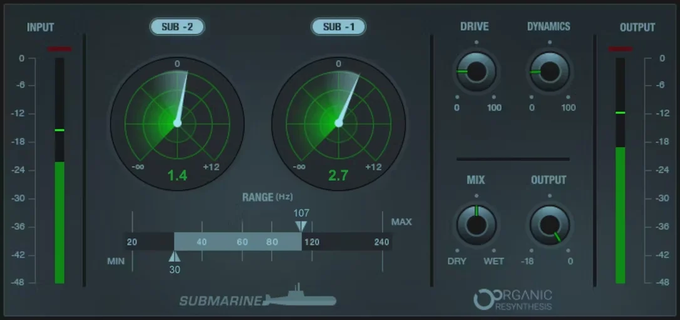The height and width of the screenshot is (320, 680).
Task: Click the 30 range value
Action: pos(175,269)
